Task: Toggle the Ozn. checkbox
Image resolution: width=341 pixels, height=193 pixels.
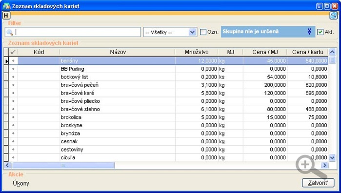Action: pos(203,32)
